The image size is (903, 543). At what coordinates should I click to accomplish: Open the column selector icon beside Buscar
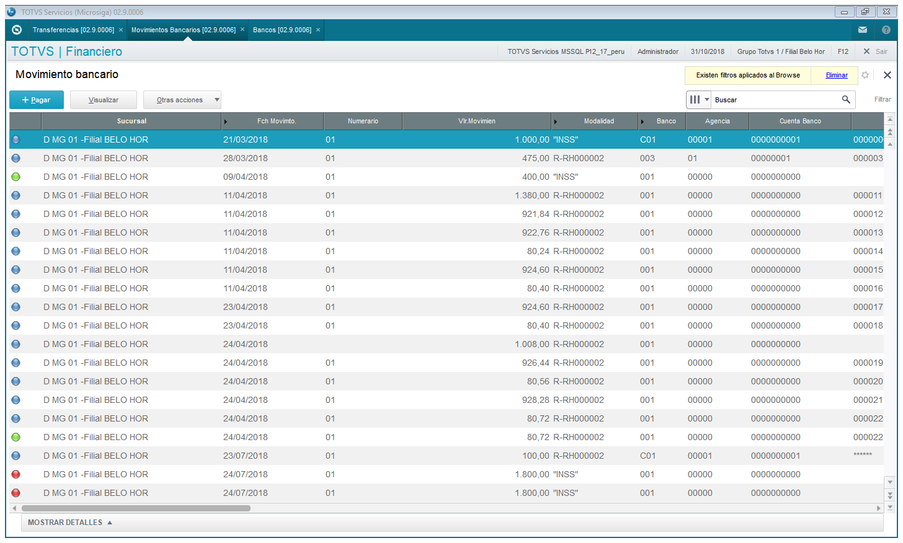(699, 99)
